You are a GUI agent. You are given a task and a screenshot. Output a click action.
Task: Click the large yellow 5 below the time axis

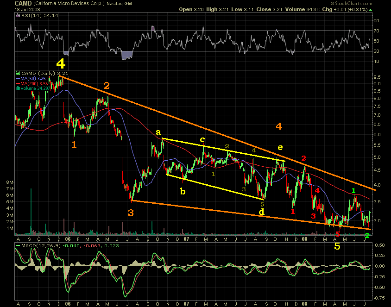(x=337, y=246)
